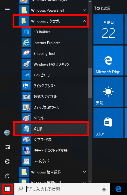This screenshot has height=195, width=127.
Task: Click the Windows PowerShell folder icon
Action: [24, 10]
